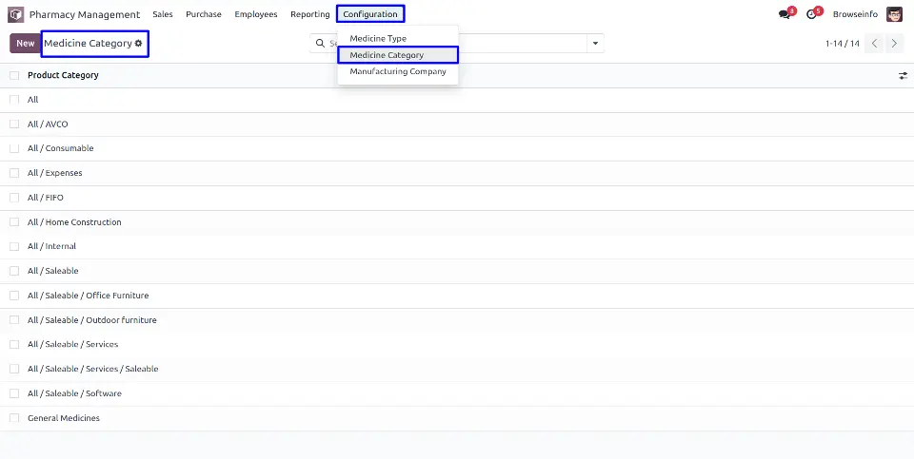Screen dimensions: 914x459
Task: Tick the All / Consumable checkbox
Action: [14, 149]
